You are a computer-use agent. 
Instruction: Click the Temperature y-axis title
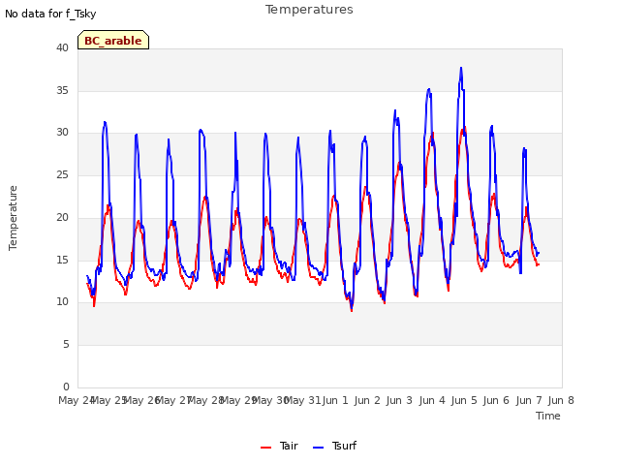tap(13, 218)
